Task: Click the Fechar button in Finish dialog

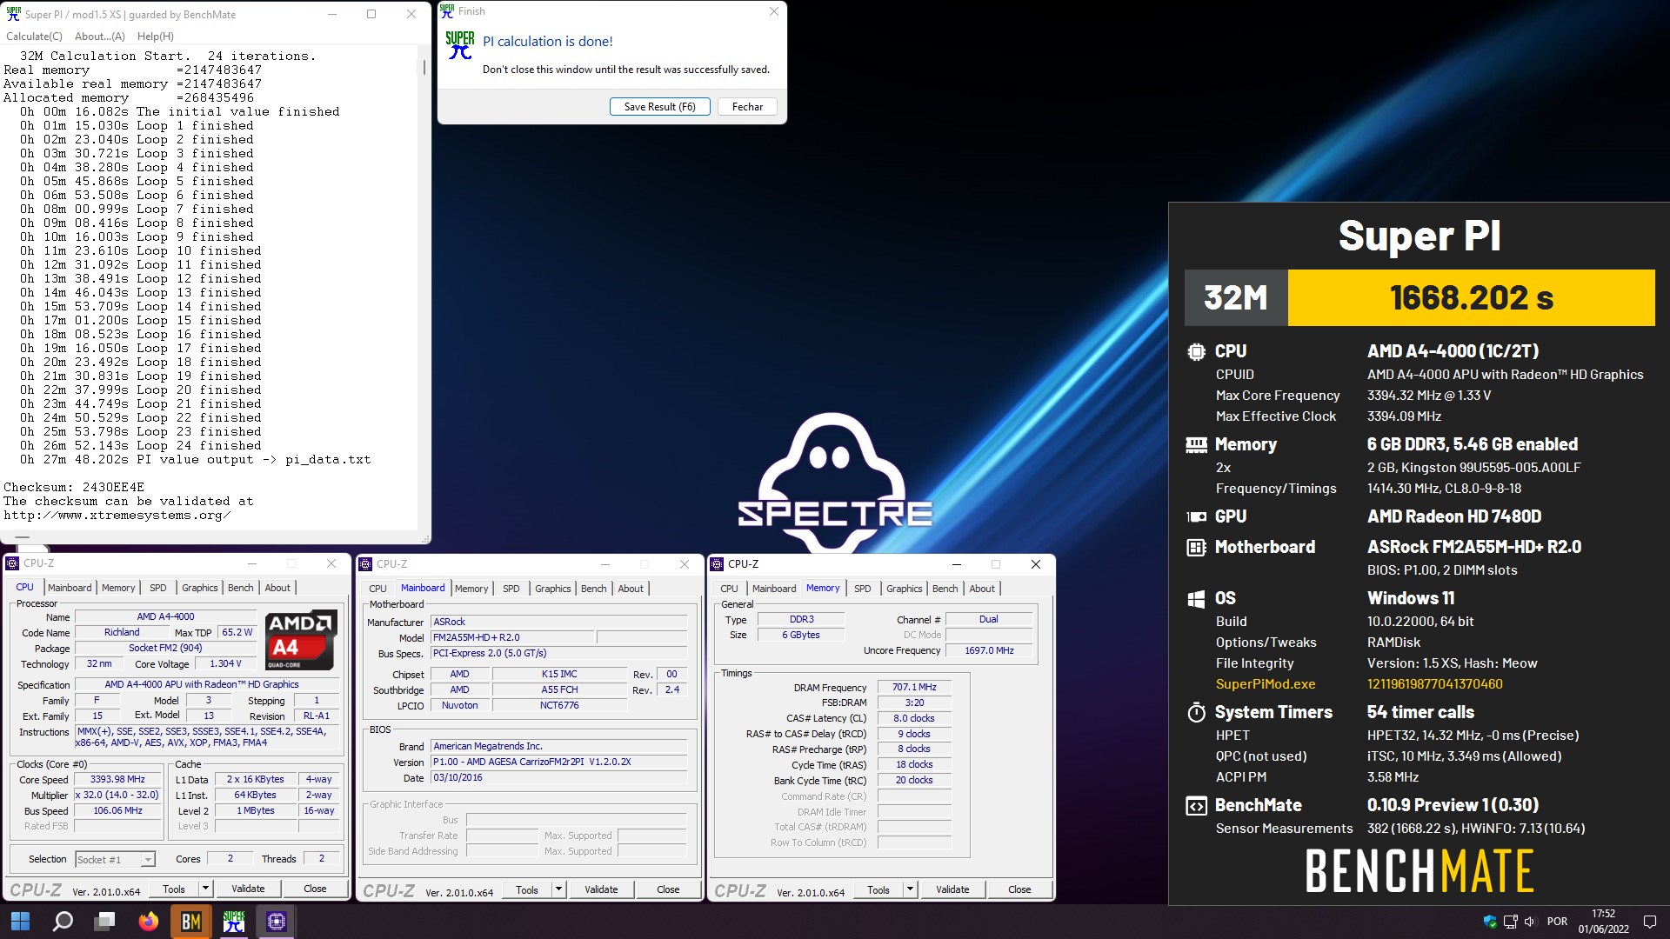Action: 747,107
